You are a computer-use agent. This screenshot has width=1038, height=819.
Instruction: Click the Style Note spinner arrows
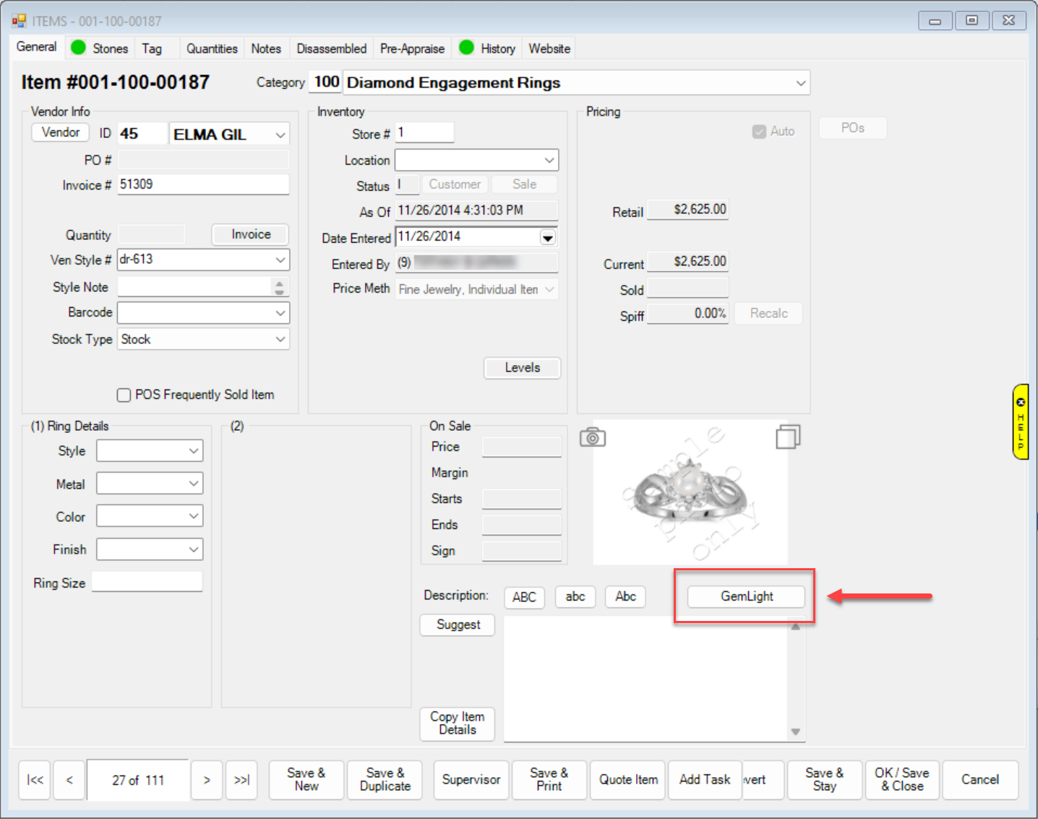(x=279, y=287)
